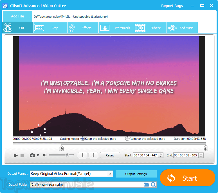This screenshot has width=218, height=193.
Task: Mute audio with the speaker icon
Action: click(45, 155)
